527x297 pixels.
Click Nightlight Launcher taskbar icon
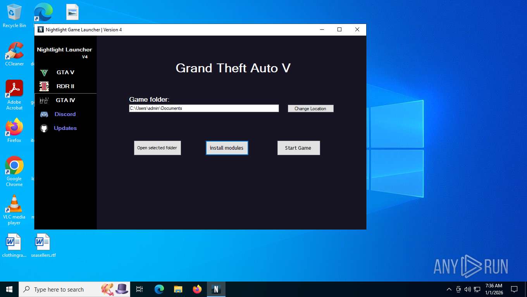[x=216, y=289]
